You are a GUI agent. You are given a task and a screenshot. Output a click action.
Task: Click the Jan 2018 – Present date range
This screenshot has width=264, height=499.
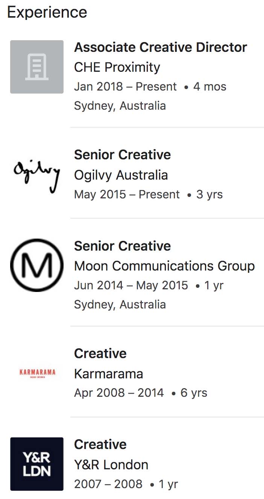125,87
